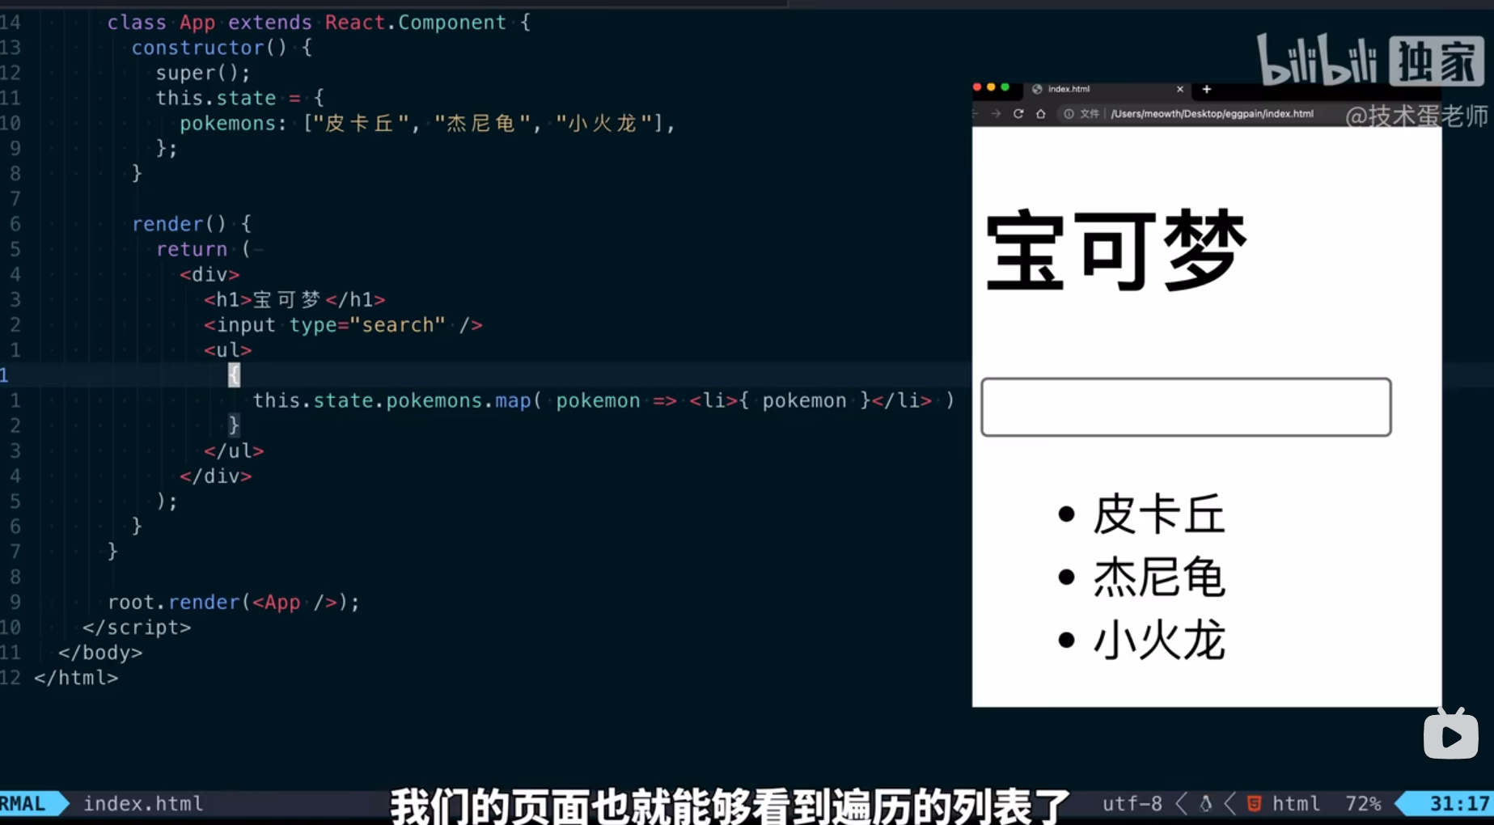The height and width of the screenshot is (825, 1494).
Task: Select the 皮卡丘 list item in browser
Action: click(x=1159, y=514)
